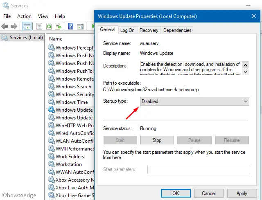Click the gear icon beside WMI Performance
This screenshot has width=262, height=200.
pyautogui.click(x=52, y=149)
